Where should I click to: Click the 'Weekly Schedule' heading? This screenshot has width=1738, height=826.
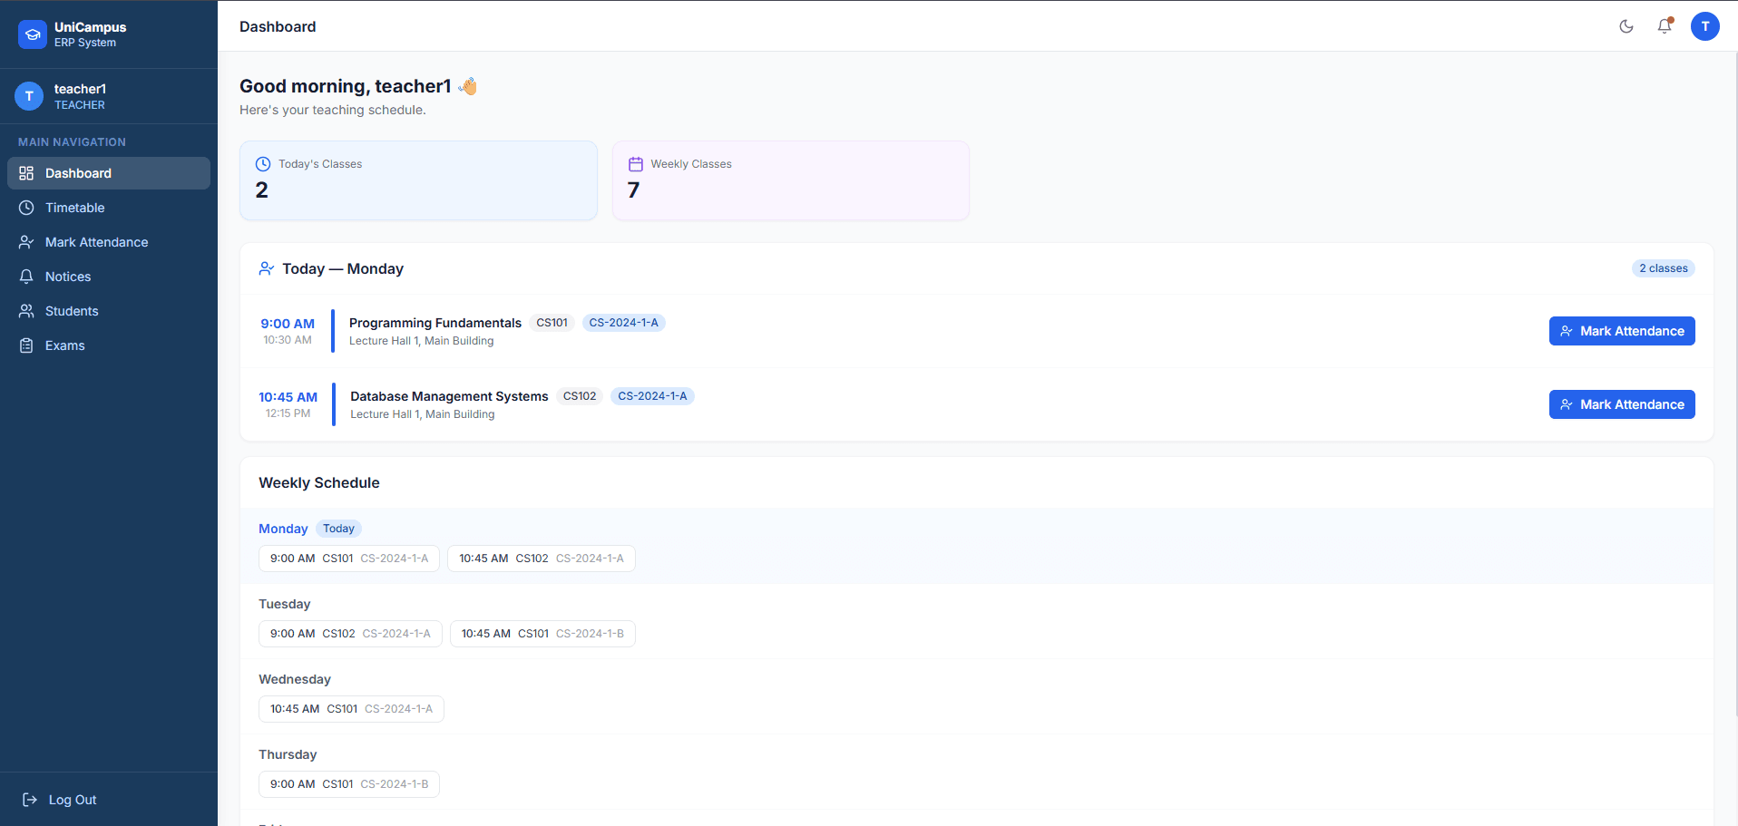(x=319, y=482)
